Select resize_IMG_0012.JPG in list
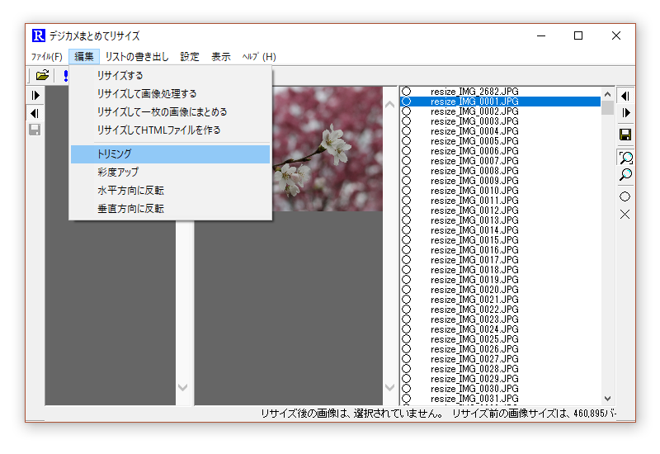The image size is (660, 454). click(x=474, y=210)
